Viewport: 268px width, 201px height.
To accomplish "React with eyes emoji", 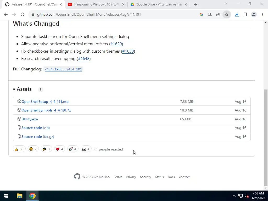I will (86, 149).
